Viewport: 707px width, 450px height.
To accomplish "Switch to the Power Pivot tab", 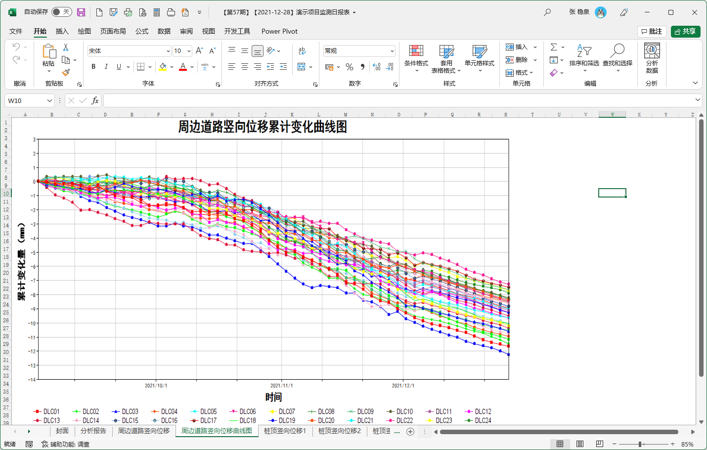I will click(279, 31).
